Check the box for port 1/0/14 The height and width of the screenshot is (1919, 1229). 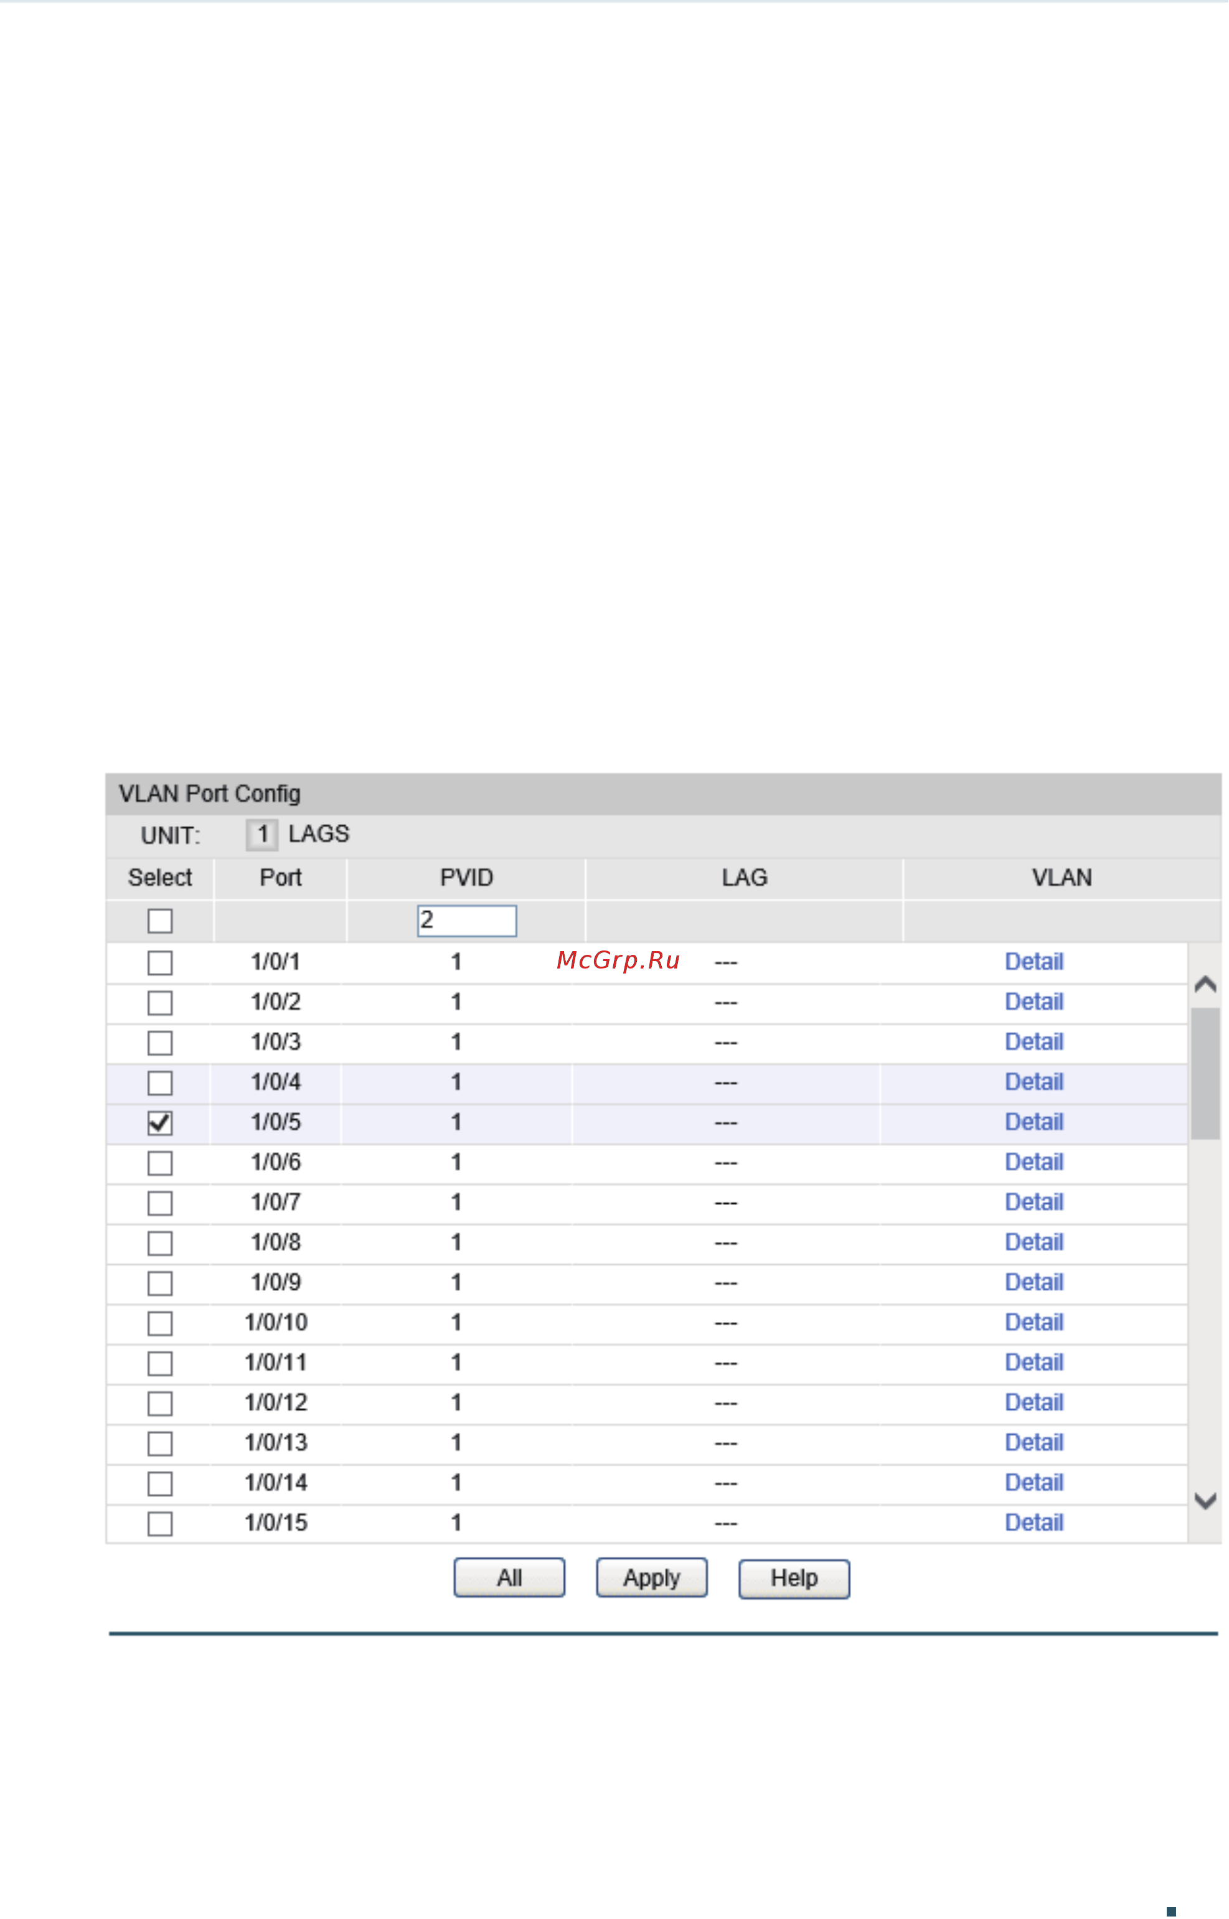pos(159,1483)
